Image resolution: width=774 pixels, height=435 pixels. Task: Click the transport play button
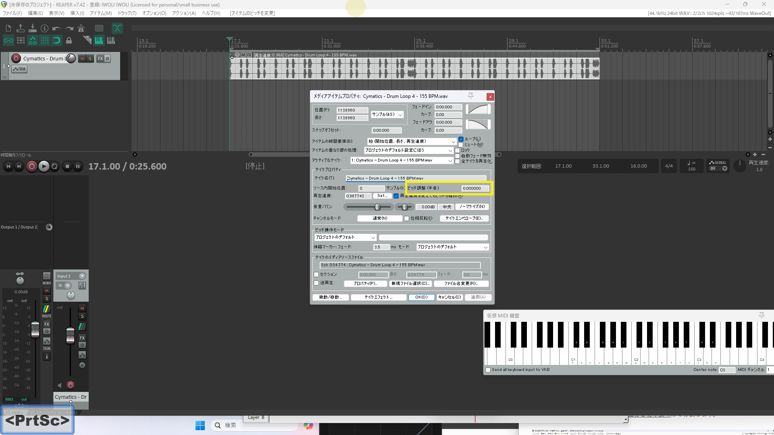pyautogui.click(x=44, y=166)
